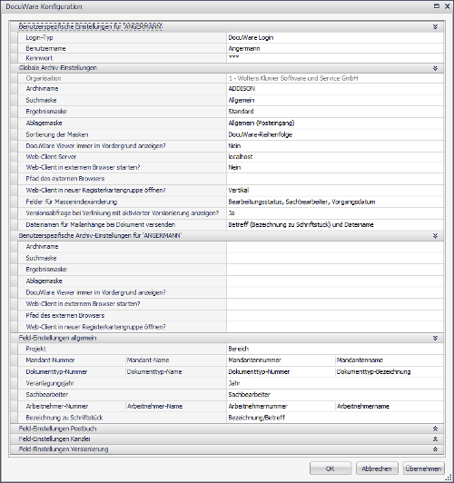The height and width of the screenshot is (483, 454).
Task: Expand Feld-Einstellungen Versionierung section
Action: (x=435, y=449)
